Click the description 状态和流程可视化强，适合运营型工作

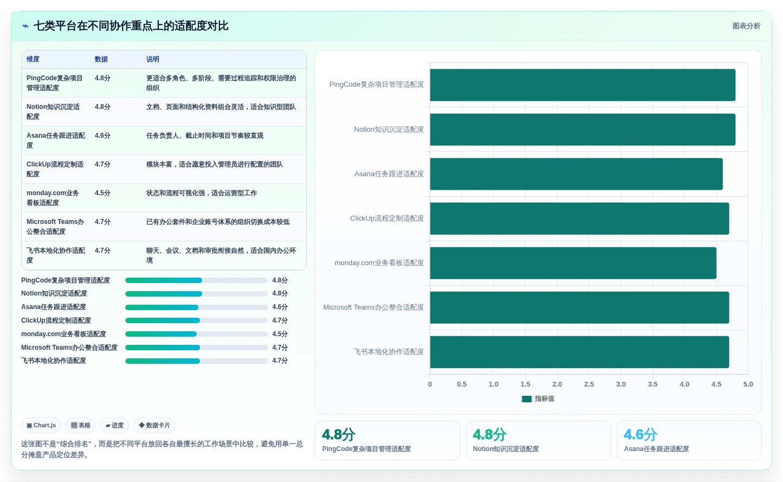[202, 193]
